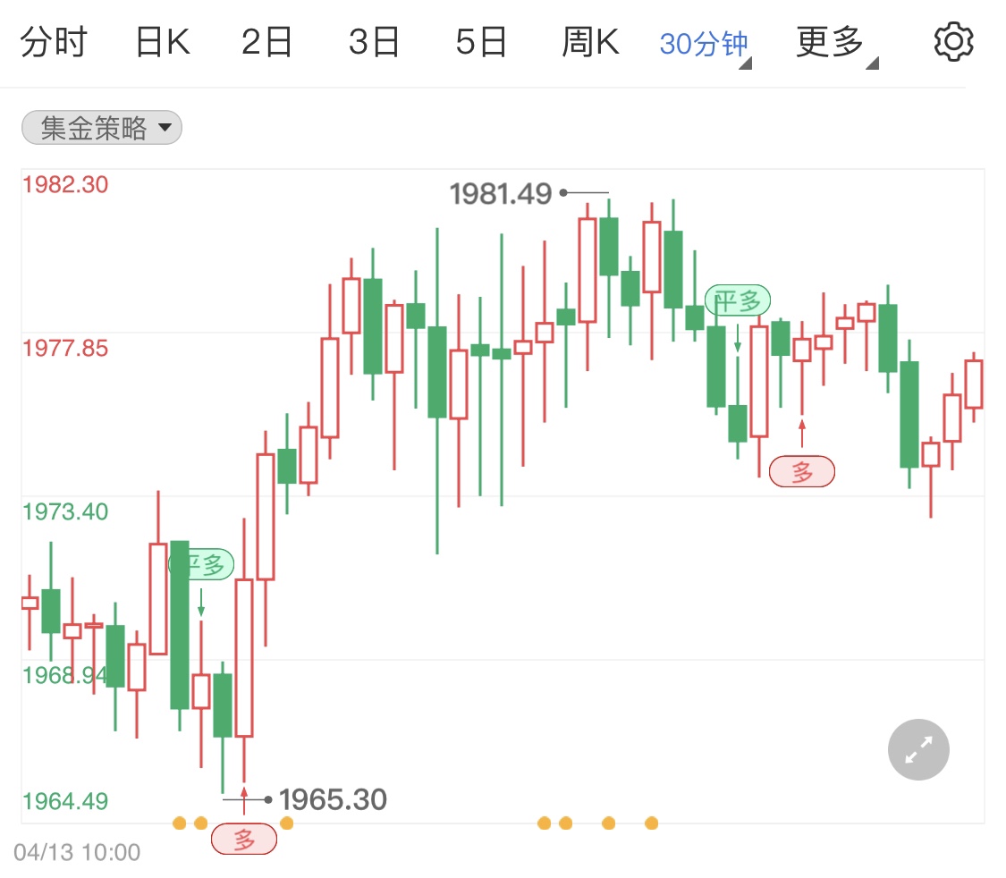Tap the last orange dot on the bottom axis
The image size is (1006, 878).
651,823
